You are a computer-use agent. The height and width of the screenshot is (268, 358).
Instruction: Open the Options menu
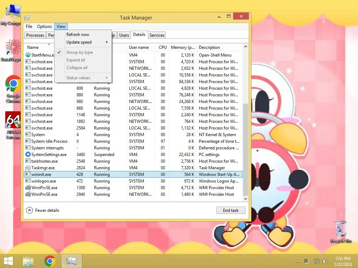(44, 27)
